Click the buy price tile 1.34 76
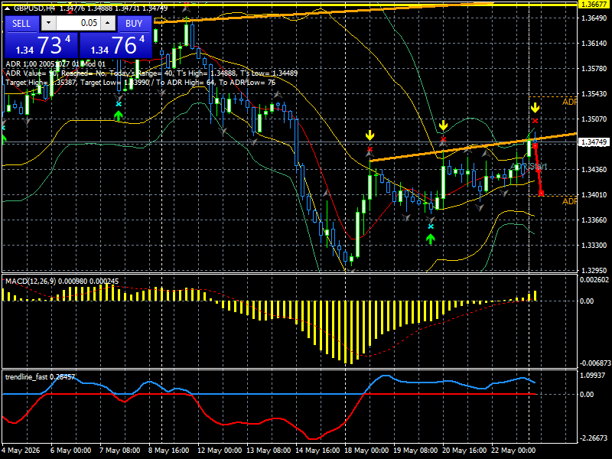The height and width of the screenshot is (459, 612). [x=116, y=45]
